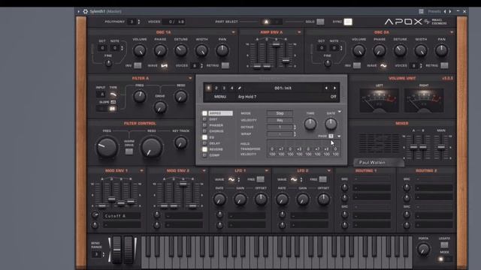Open the OSC 1A dropdown arrow
The width and height of the screenshot is (481, 270).
(233, 32)
